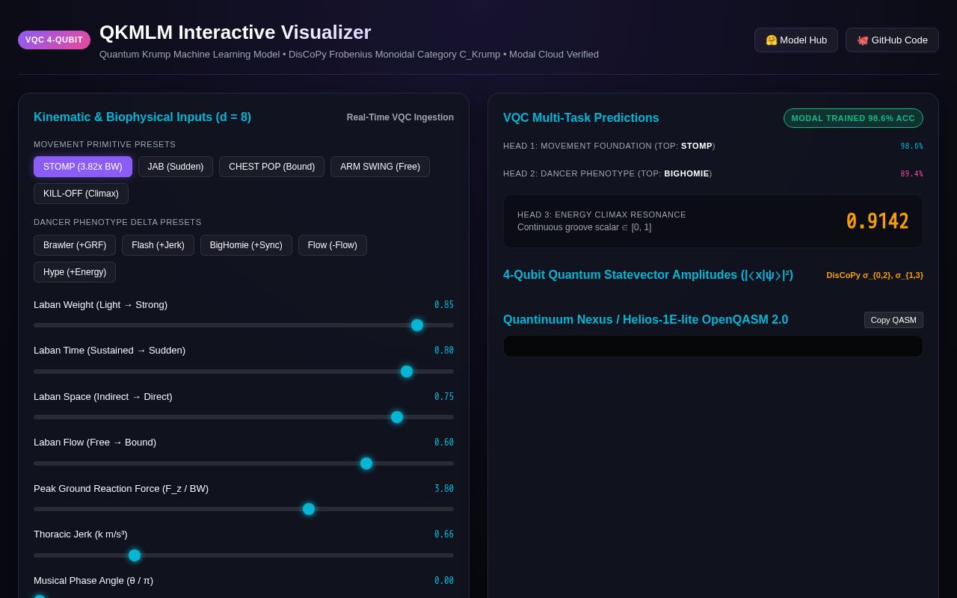
Task: Click the VQC 4-QUBIT badge
Action: [54, 40]
